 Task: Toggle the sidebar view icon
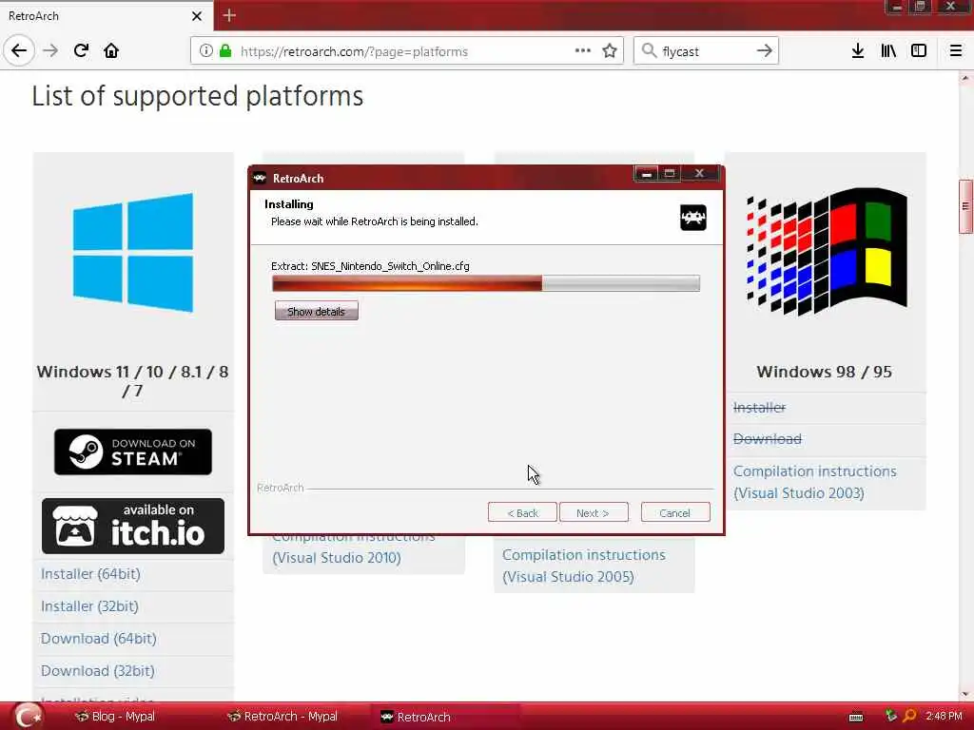[x=919, y=51]
